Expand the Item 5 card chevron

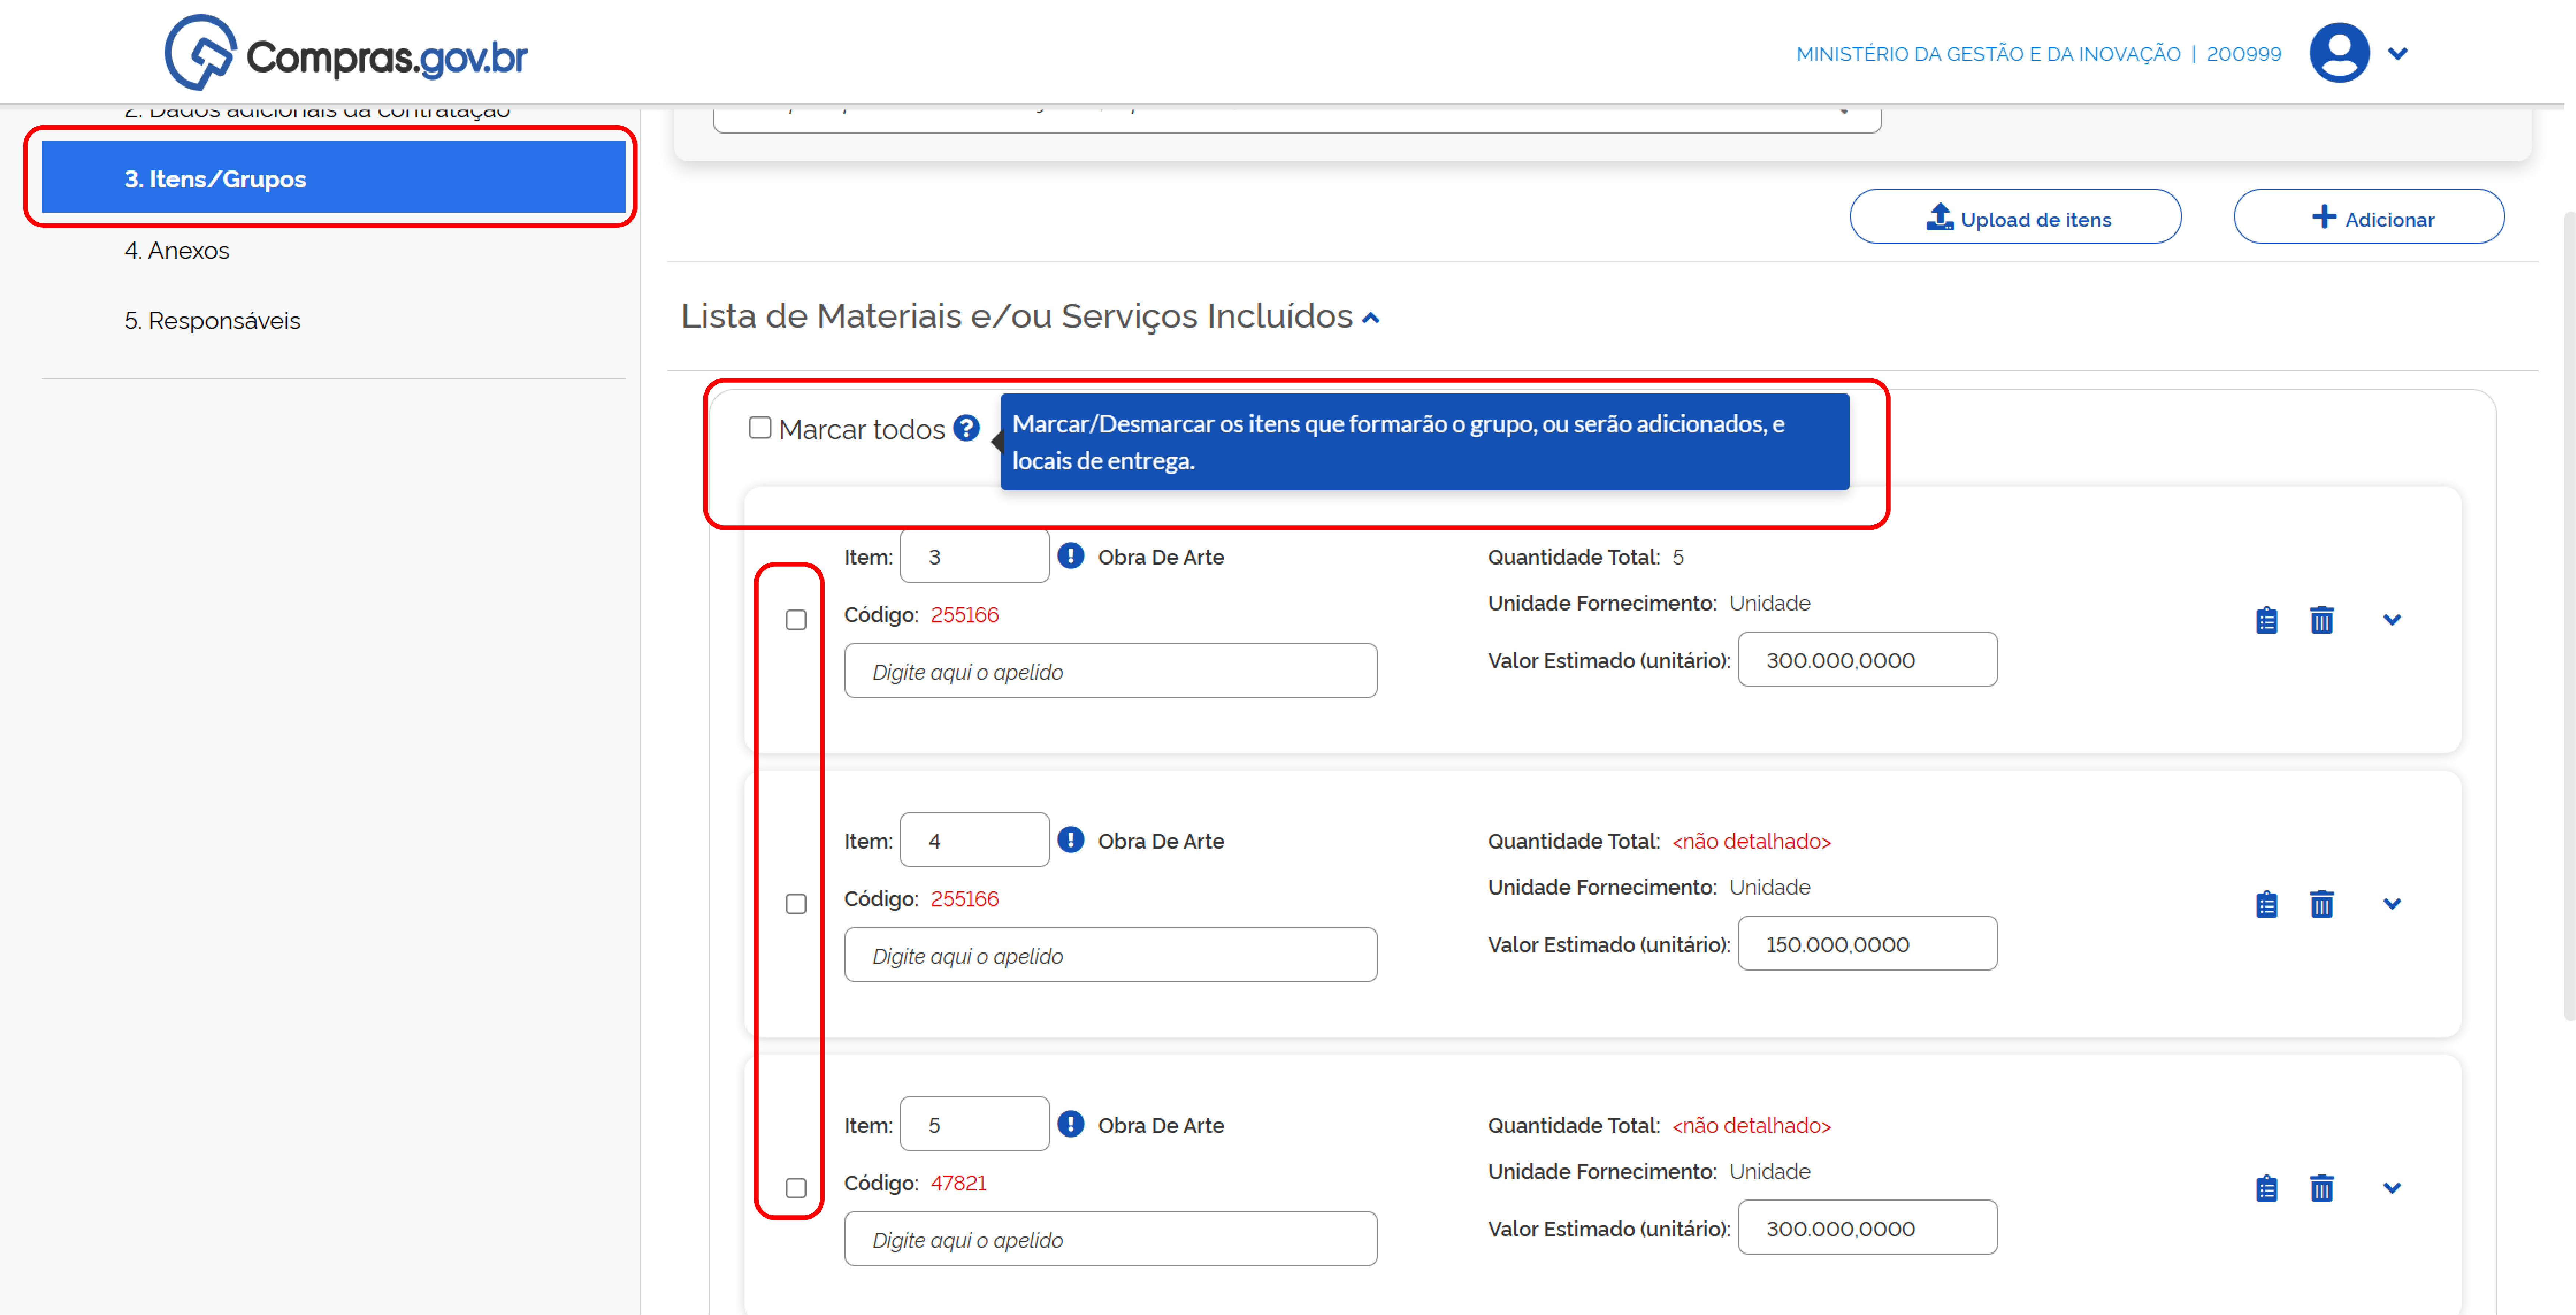tap(2392, 1188)
